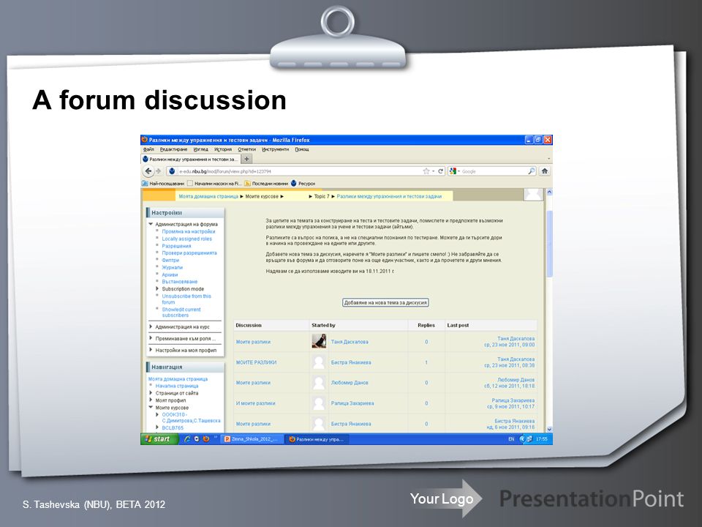
Task: Expand Страници от сайта node
Action: pos(151,393)
